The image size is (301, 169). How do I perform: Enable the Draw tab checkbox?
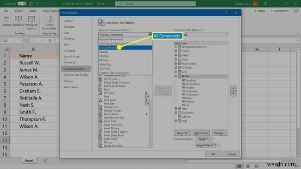tap(180, 59)
